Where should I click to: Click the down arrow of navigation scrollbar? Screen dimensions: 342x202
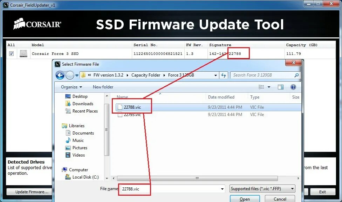point(107,178)
